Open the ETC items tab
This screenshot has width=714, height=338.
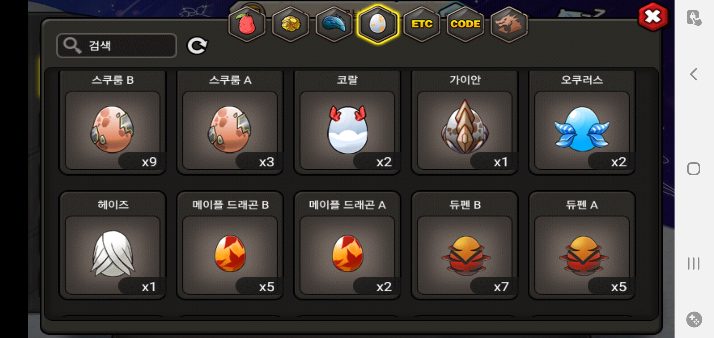(x=422, y=24)
